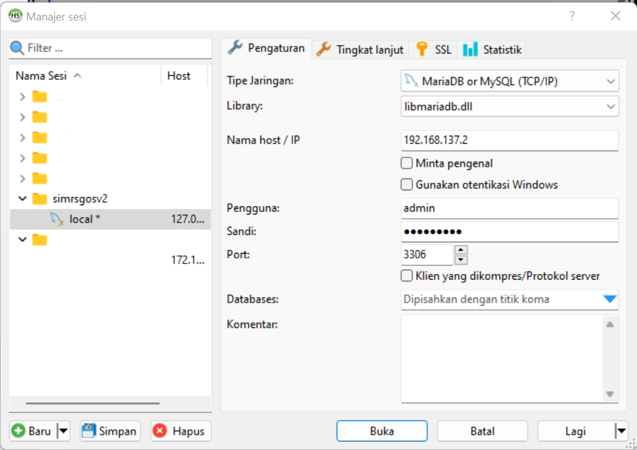This screenshot has height=450, width=637.
Task: Expand the Databases dropdown arrow
Action: coord(610,299)
